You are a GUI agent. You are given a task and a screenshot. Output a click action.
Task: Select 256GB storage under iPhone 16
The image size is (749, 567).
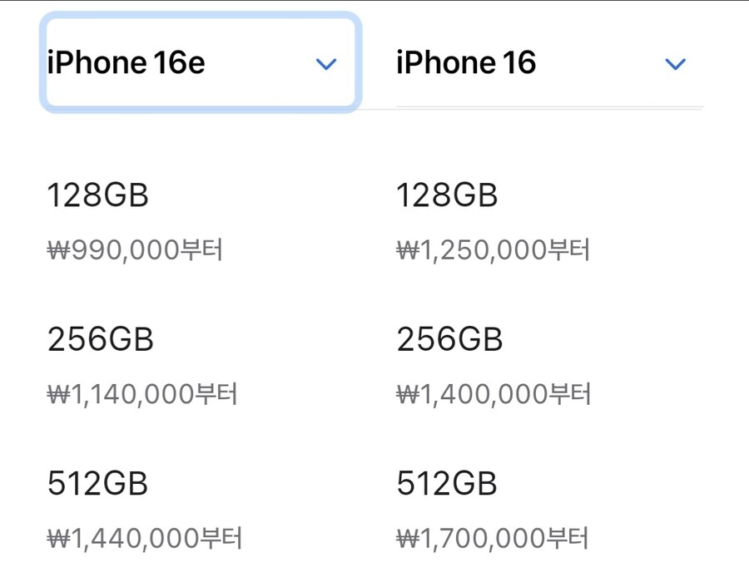tap(449, 339)
